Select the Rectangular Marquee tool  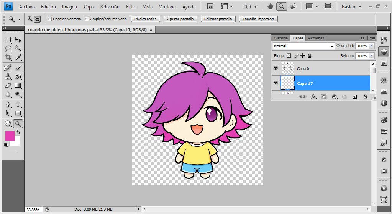[8, 40]
